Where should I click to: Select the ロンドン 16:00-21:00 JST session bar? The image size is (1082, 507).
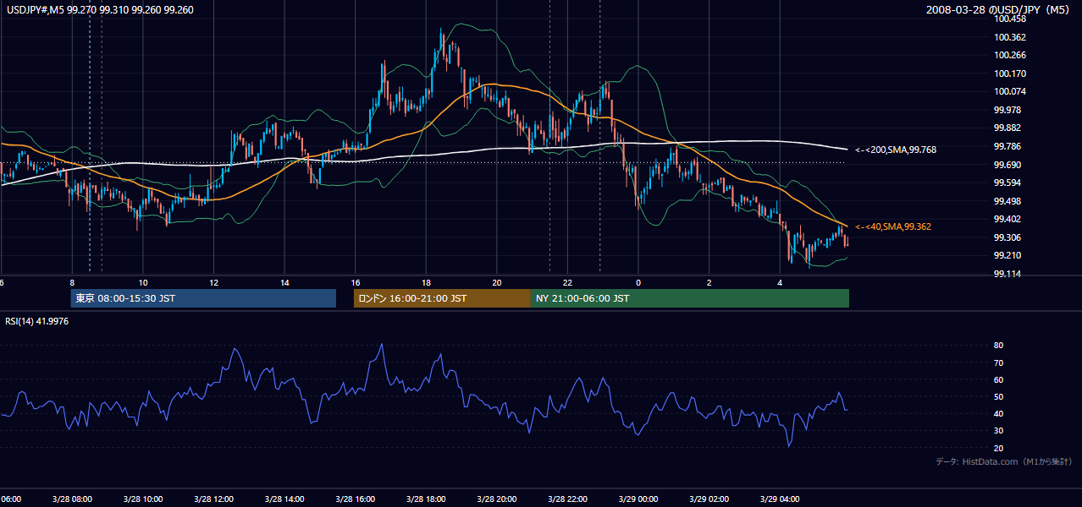point(442,298)
